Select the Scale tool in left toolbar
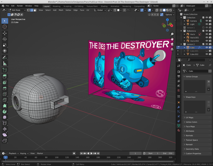Image resolution: width=213 pixels, height=166 pixels. pos(5,45)
